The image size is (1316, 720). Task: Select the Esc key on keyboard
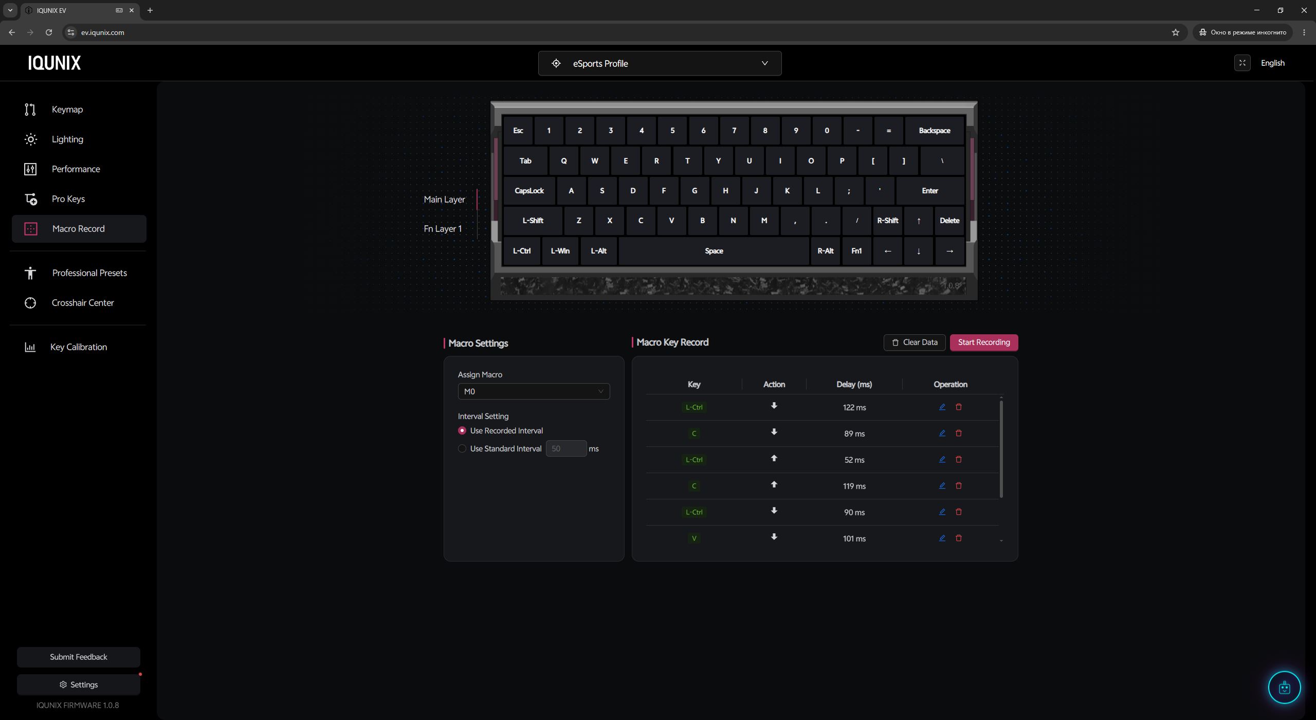518,131
